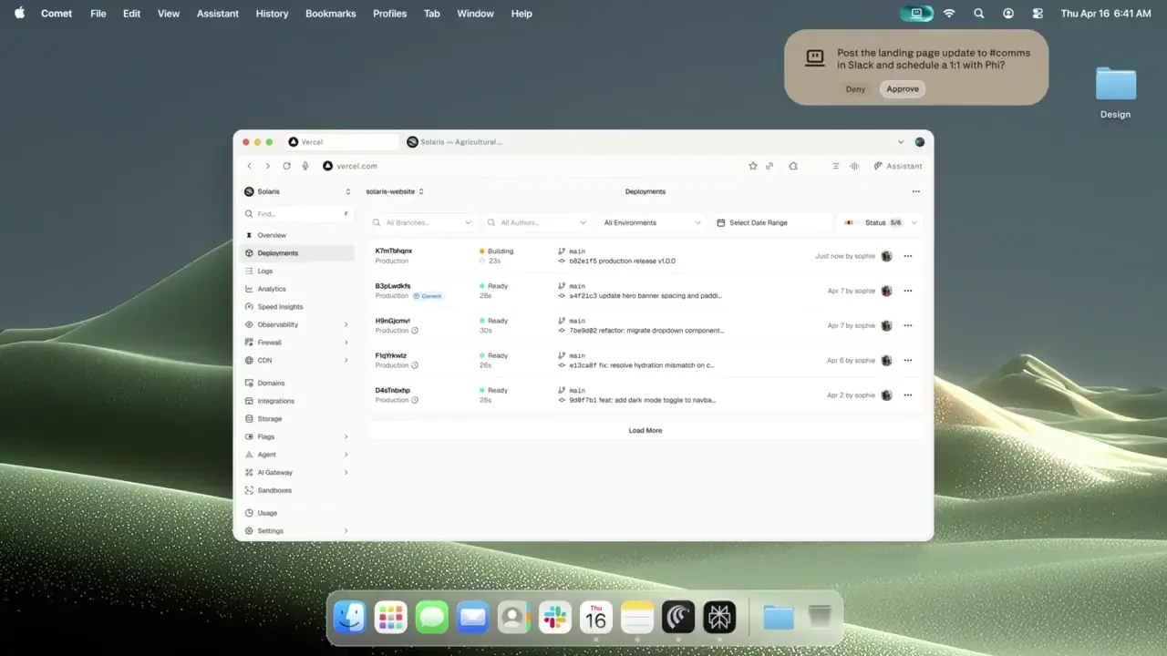This screenshot has height=656, width=1167.
Task: Open Overview in the Vercel sidebar
Action: tap(297, 235)
